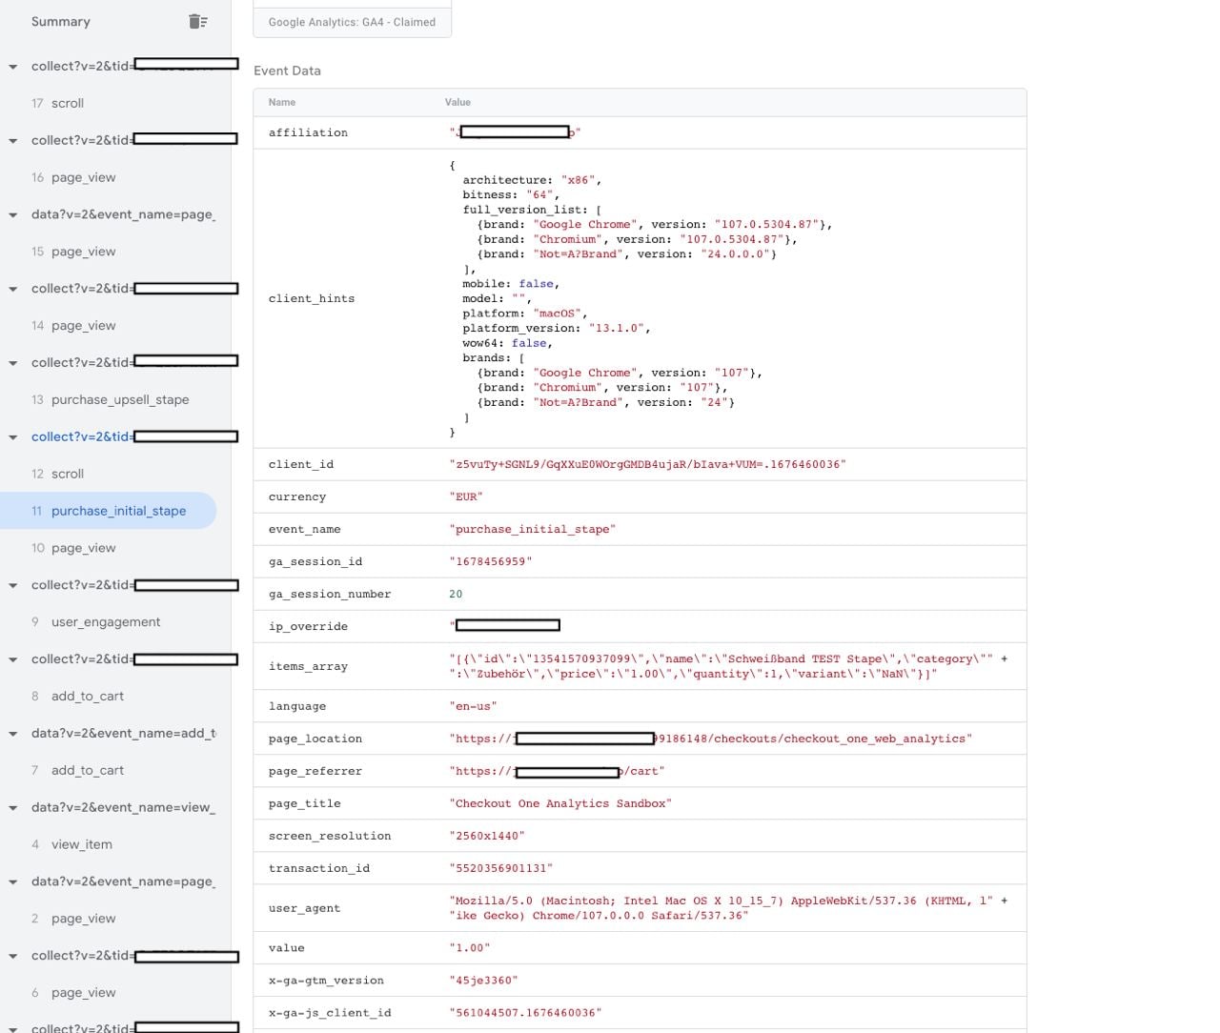Clear the event list with the Summary trash icon

pos(198,21)
